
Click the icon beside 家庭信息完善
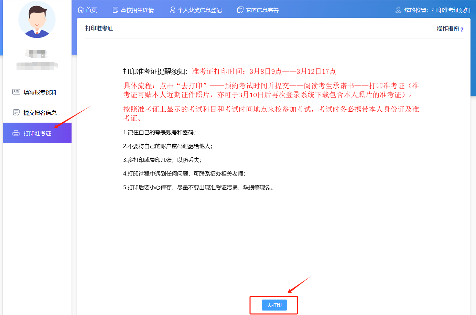pos(240,10)
